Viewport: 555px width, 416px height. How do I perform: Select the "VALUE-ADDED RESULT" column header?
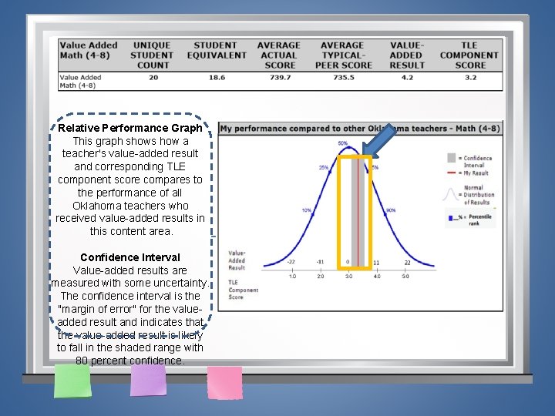[x=407, y=55]
